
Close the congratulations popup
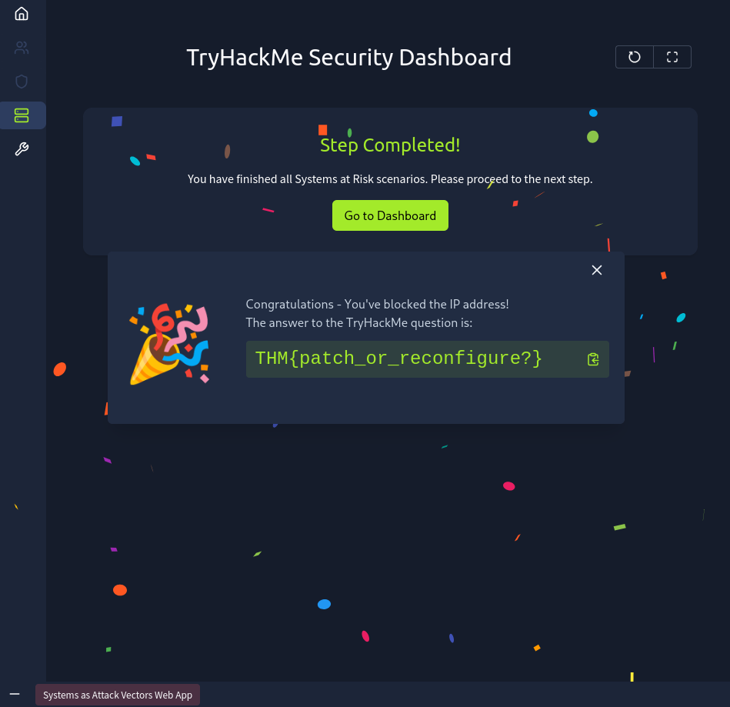coord(597,270)
